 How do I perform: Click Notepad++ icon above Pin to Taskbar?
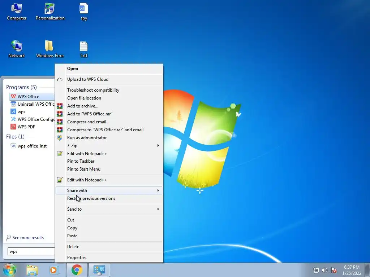coord(60,154)
